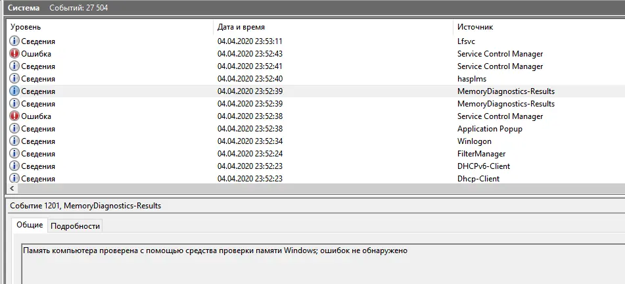Click the date 04.04.2020 23:52:34
This screenshot has height=284, width=625.
pyautogui.click(x=250, y=141)
